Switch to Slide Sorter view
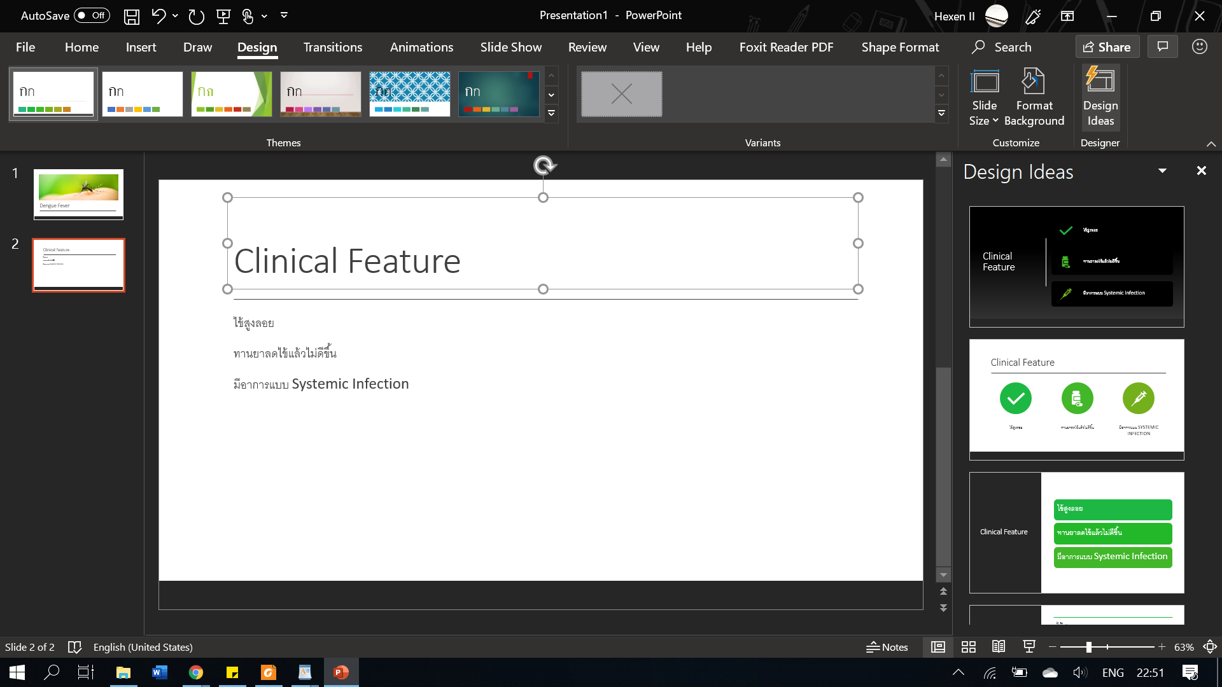 click(x=968, y=647)
